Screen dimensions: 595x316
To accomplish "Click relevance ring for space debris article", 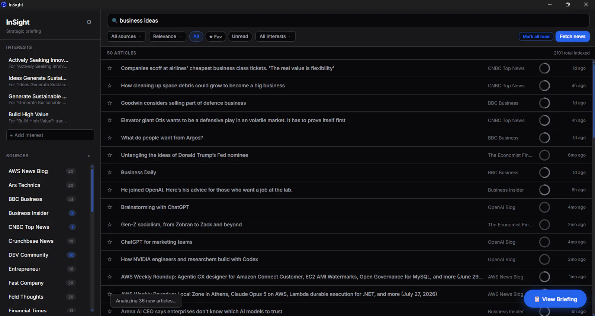I will 544,86.
